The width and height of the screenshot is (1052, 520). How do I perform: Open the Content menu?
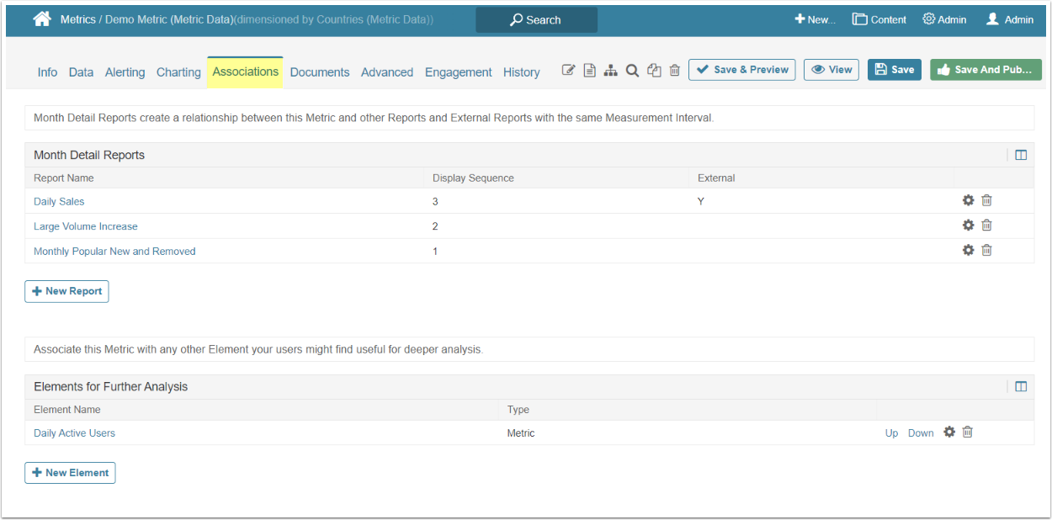(879, 19)
